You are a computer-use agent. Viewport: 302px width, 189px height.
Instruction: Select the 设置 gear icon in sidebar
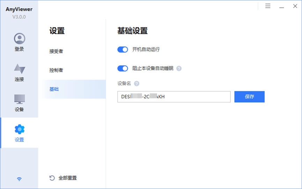[x=19, y=129]
